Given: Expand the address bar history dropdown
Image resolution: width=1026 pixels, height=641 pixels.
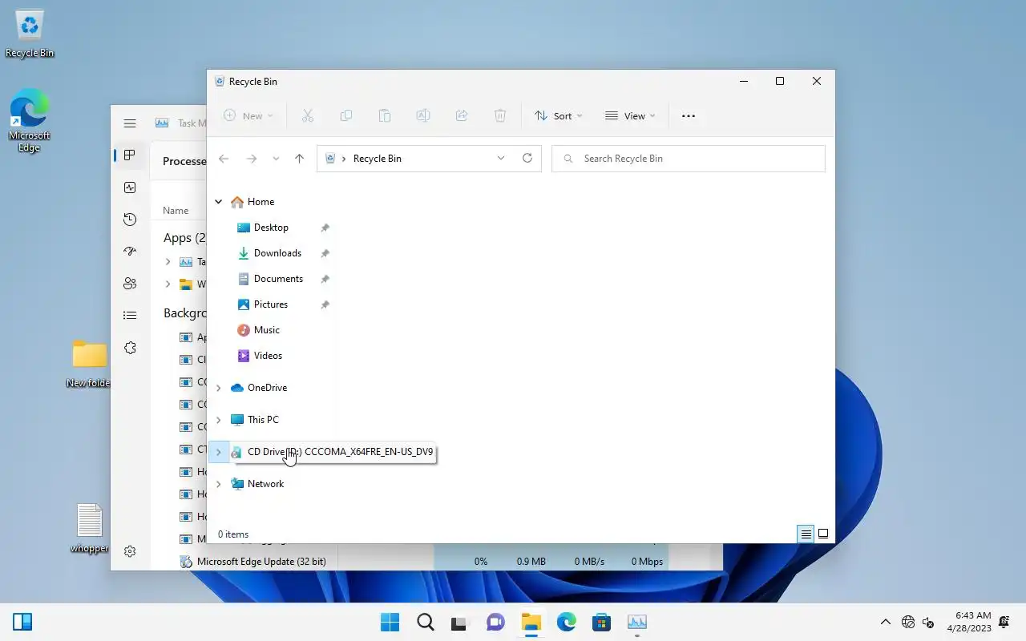Looking at the screenshot, I should point(501,159).
